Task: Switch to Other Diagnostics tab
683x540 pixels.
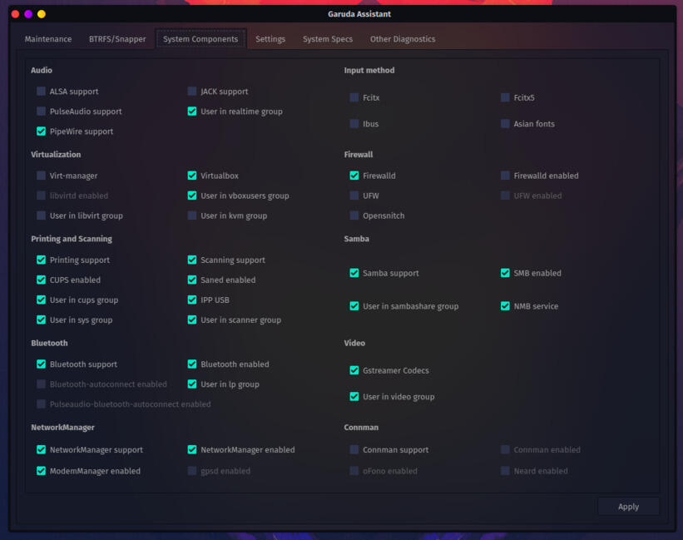Action: [403, 39]
